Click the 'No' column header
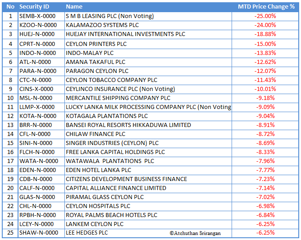Screen dimensions: 301x240 point(10,7)
